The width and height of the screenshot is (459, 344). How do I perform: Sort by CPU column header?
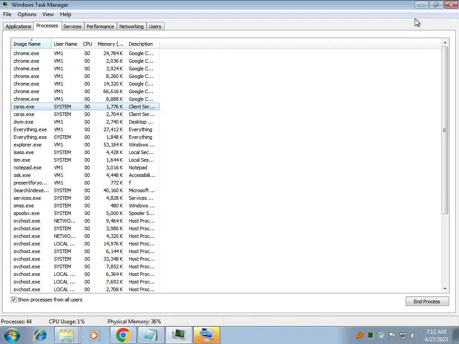(x=87, y=44)
